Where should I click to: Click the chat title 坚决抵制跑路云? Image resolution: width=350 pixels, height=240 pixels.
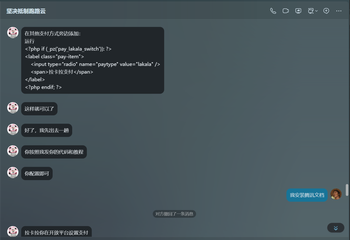[26, 11]
